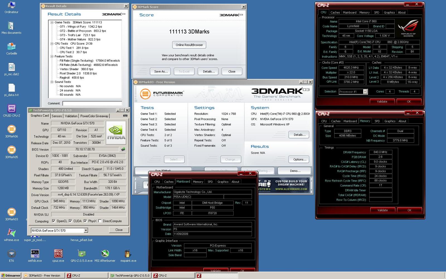Screen dimensions: 446x279
Task: Switch to Validation tab in GPU-Z
Action: tap(71, 116)
